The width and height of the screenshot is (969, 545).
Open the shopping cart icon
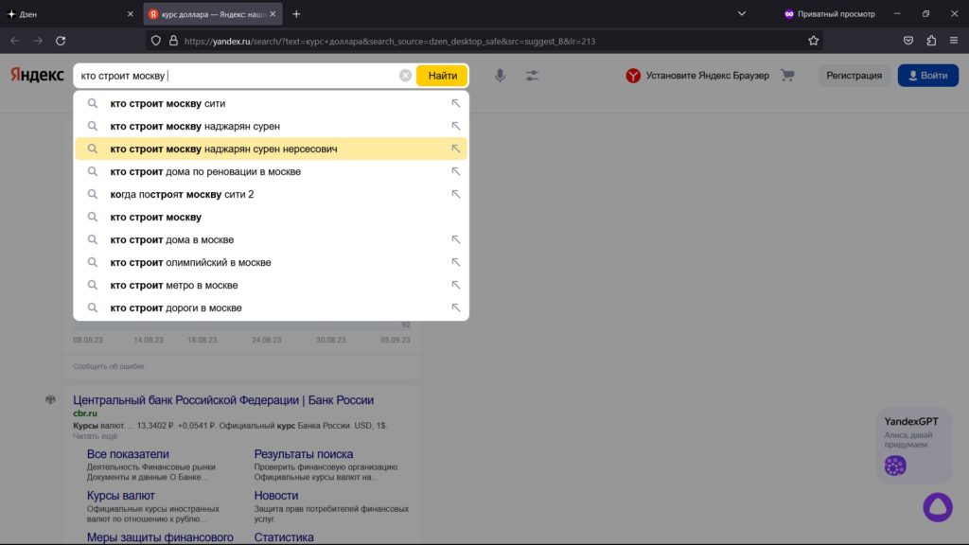pyautogui.click(x=787, y=76)
